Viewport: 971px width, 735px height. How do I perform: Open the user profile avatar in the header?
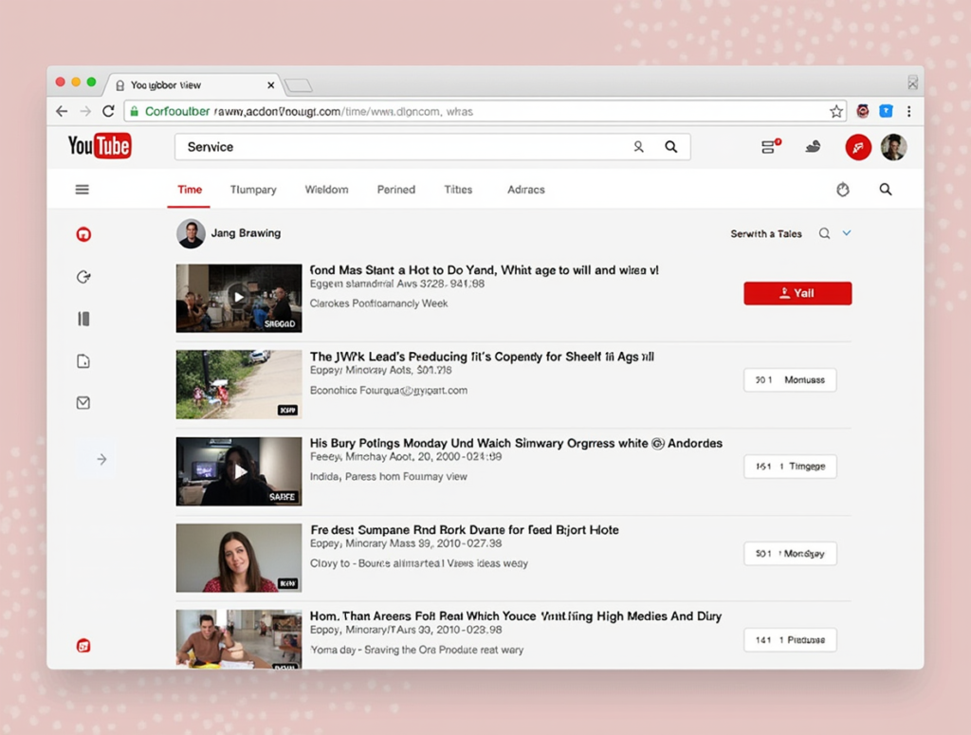(x=893, y=147)
